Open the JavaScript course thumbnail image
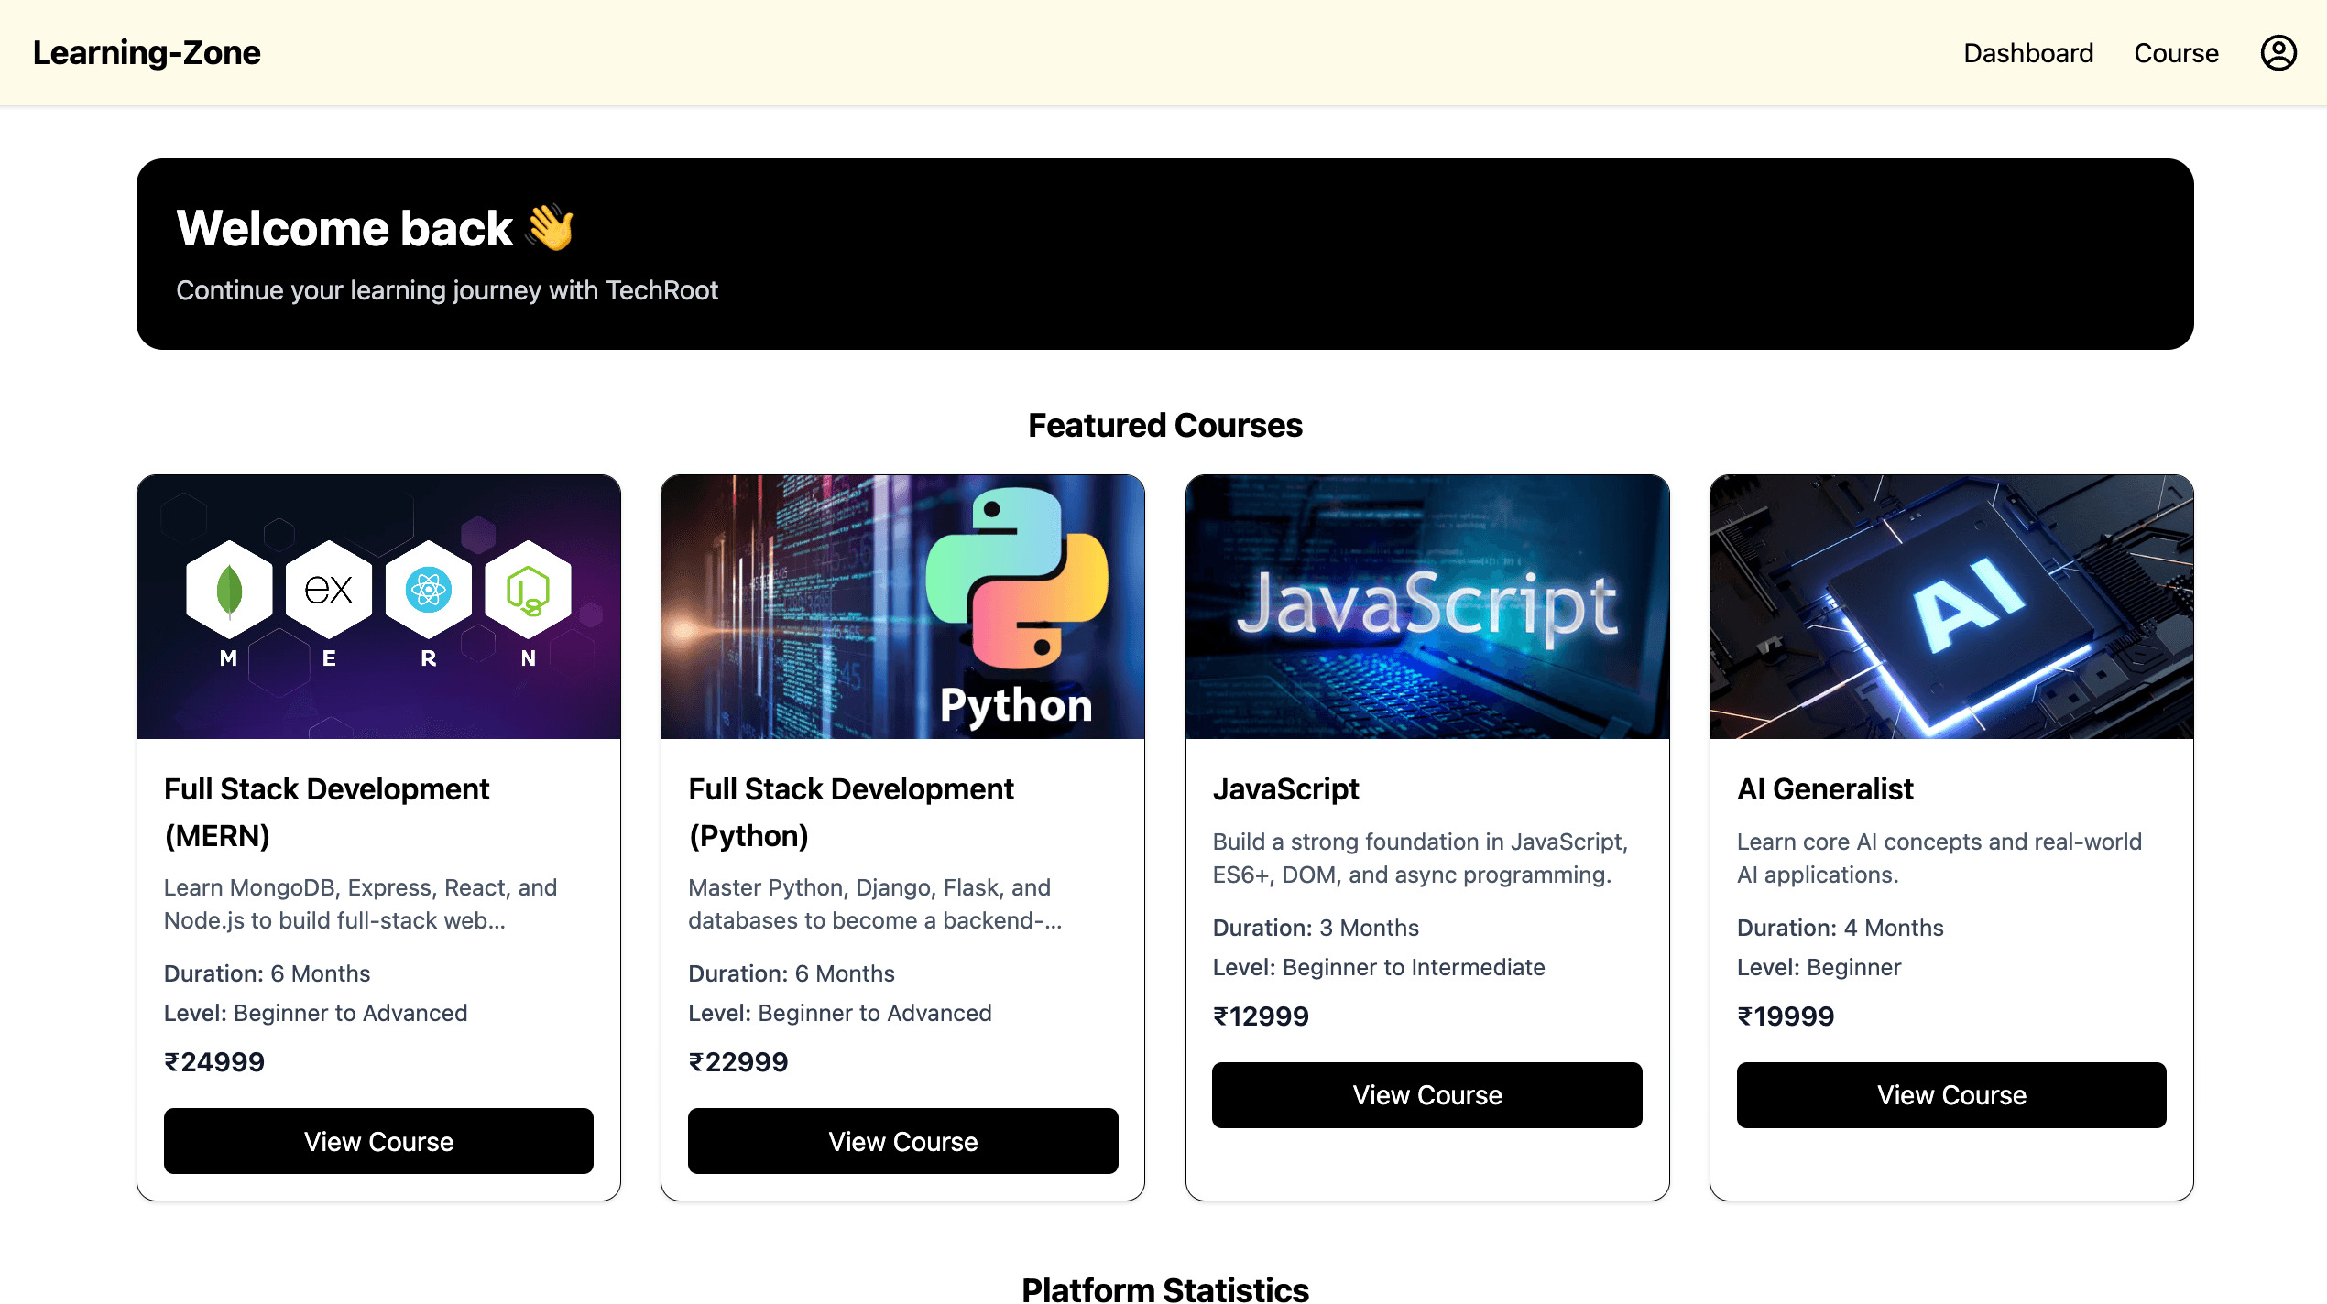This screenshot has width=2327, height=1304. (x=1427, y=606)
